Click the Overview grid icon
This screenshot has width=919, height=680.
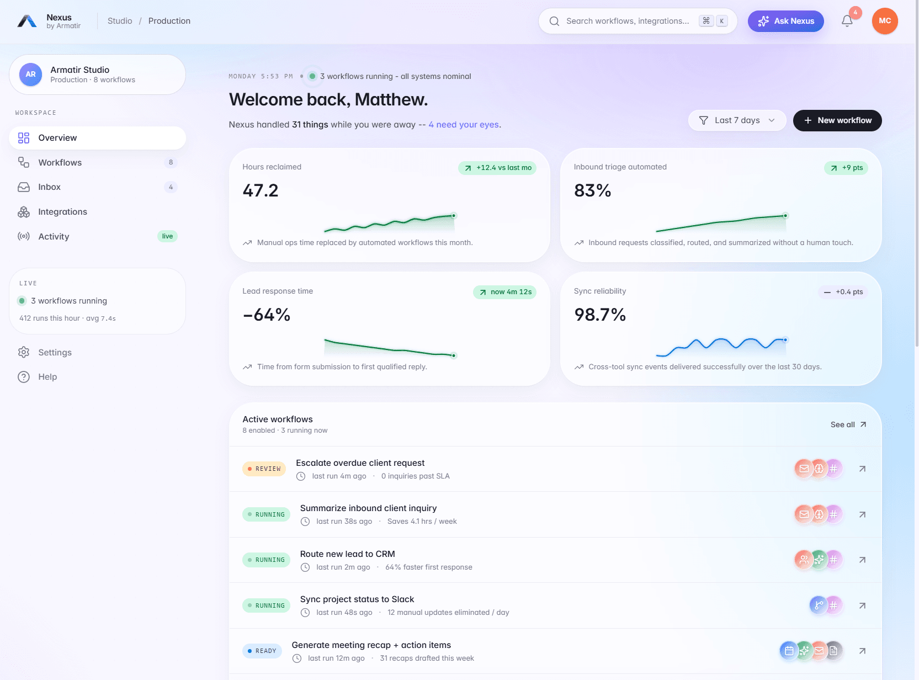click(x=24, y=138)
